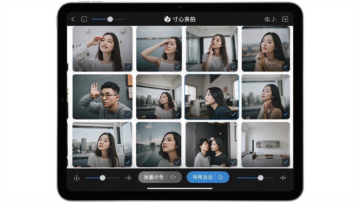Tap the vertical bars icon at the bottom-left
The height and width of the screenshot is (202, 359).
(x=77, y=178)
